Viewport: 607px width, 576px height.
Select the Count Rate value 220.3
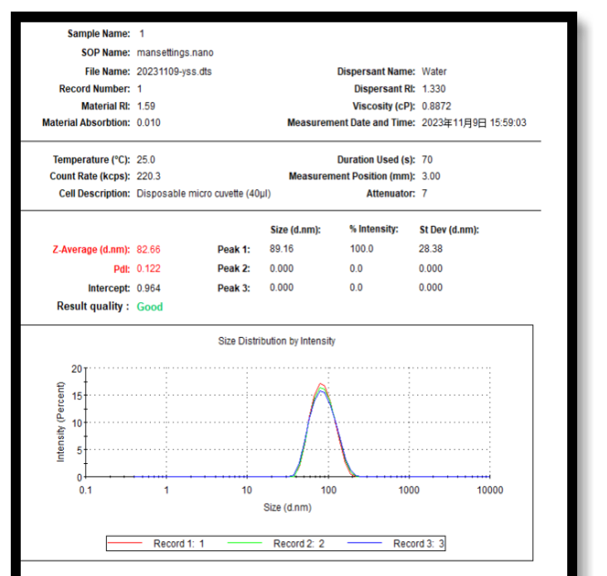pos(148,176)
